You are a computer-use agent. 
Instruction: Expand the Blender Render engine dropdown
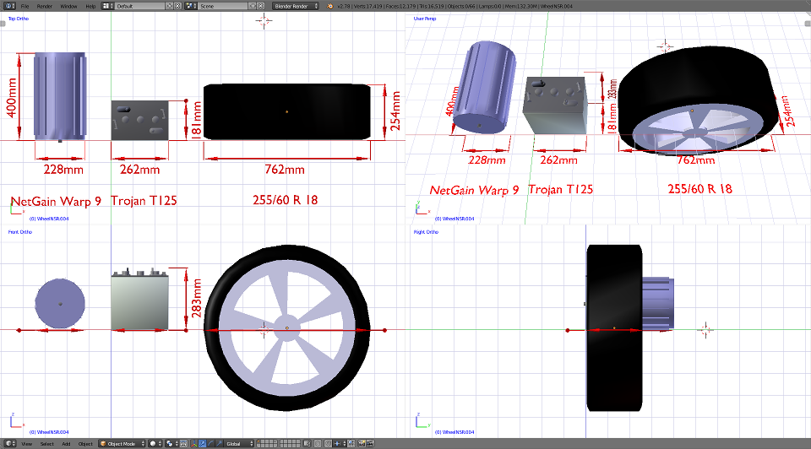click(x=297, y=6)
